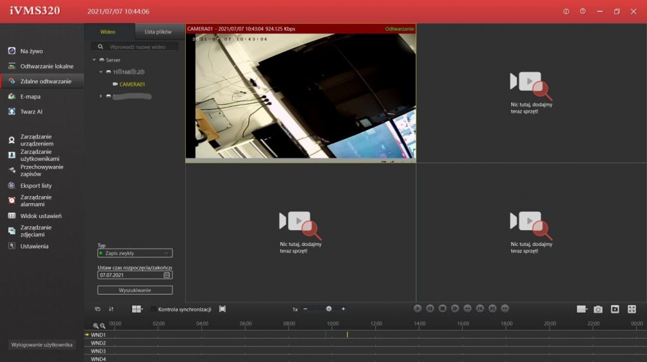Collapse the Server tree node

(94, 60)
